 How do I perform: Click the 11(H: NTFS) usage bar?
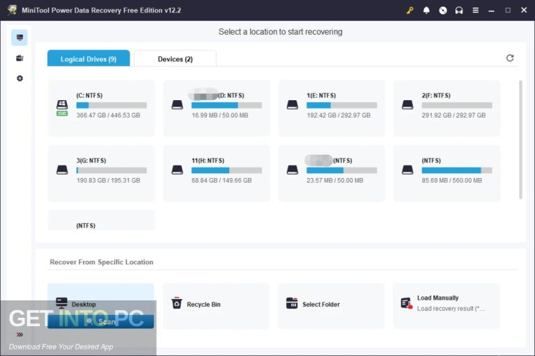click(226, 170)
